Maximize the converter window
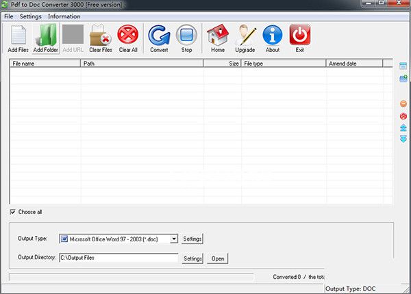Image resolution: width=411 pixels, height=294 pixels. (381, 3)
